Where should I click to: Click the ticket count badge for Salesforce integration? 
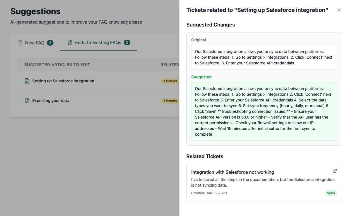pyautogui.click(x=170, y=81)
